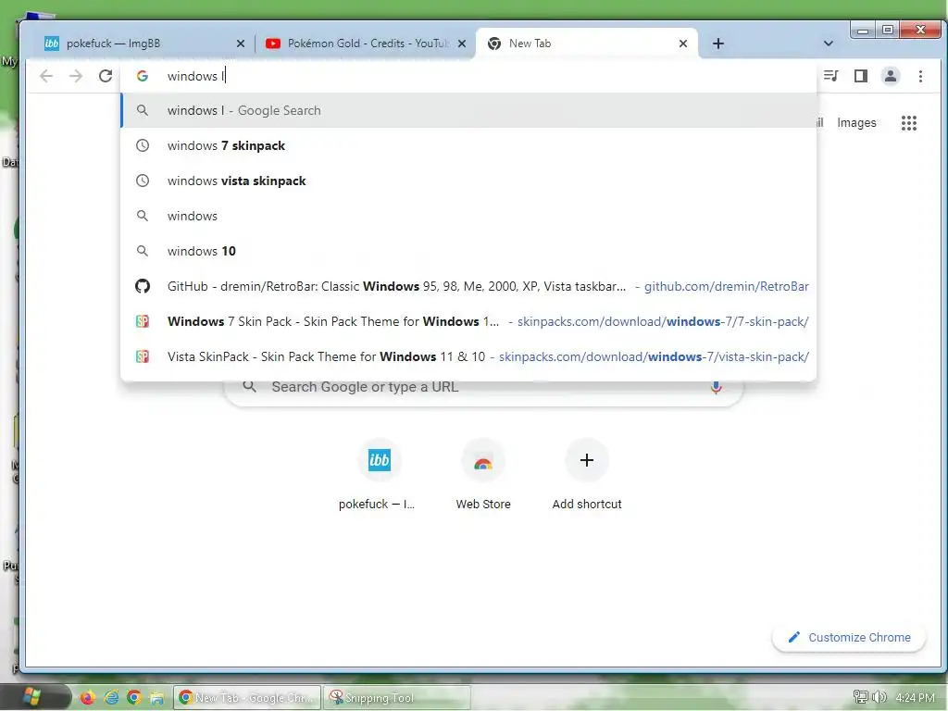Open the volume speaker tray icon

pyautogui.click(x=879, y=698)
